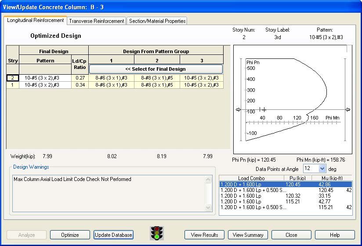Select load combo row with Pu 115.21, Mu 42.77

point(286,202)
